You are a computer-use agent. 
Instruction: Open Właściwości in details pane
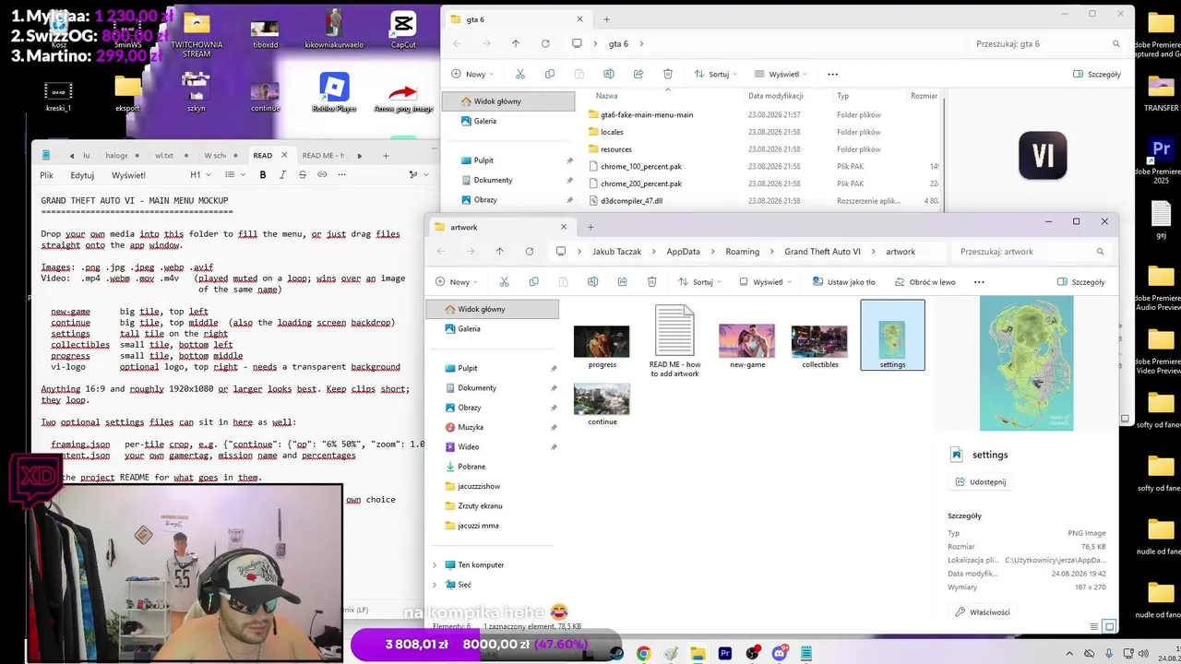tap(982, 611)
